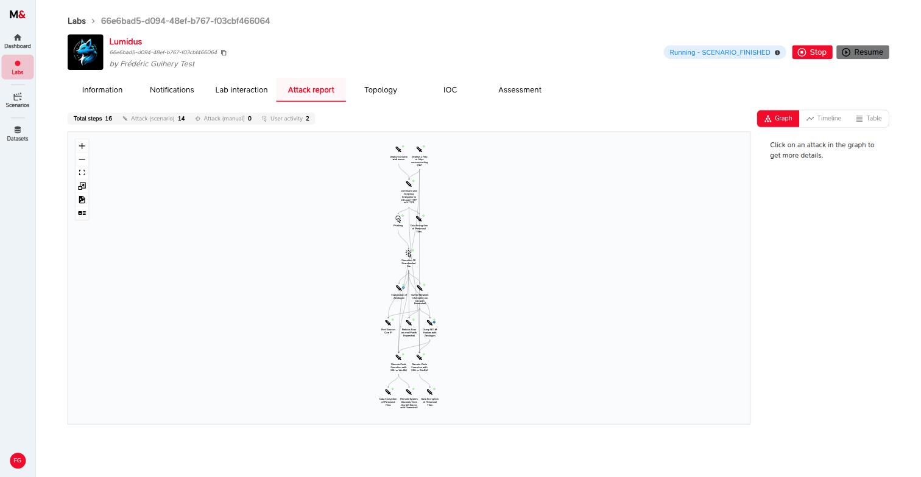Open Datasets from the sidebar
921x477 pixels.
(18, 133)
